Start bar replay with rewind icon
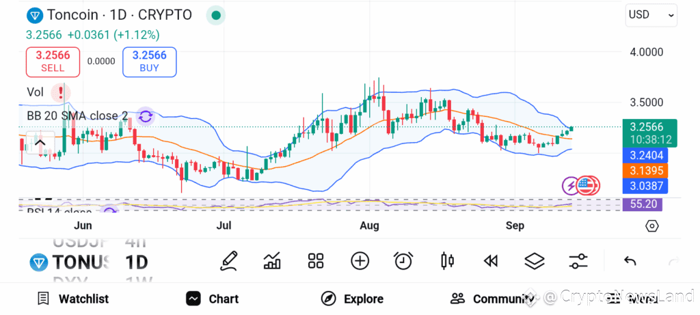Image resolution: width=700 pixels, height=315 pixels. [x=491, y=261]
